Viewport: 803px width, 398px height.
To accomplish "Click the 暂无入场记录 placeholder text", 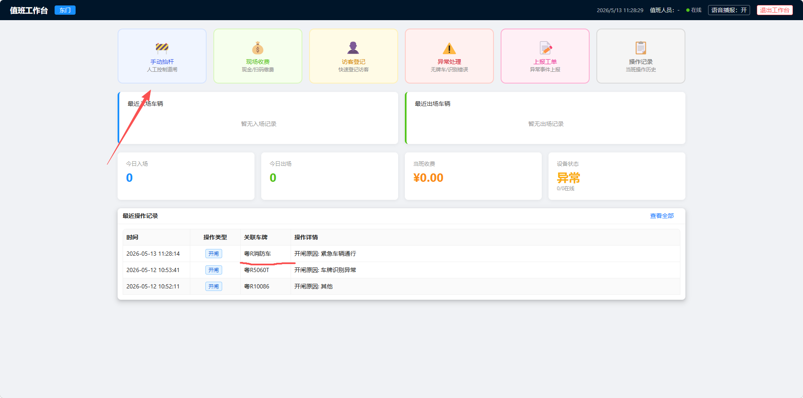I will point(259,124).
